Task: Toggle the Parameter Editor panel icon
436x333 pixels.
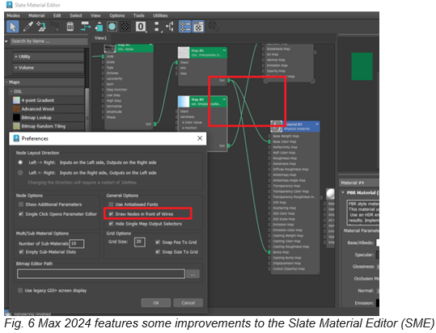Action: point(198,27)
